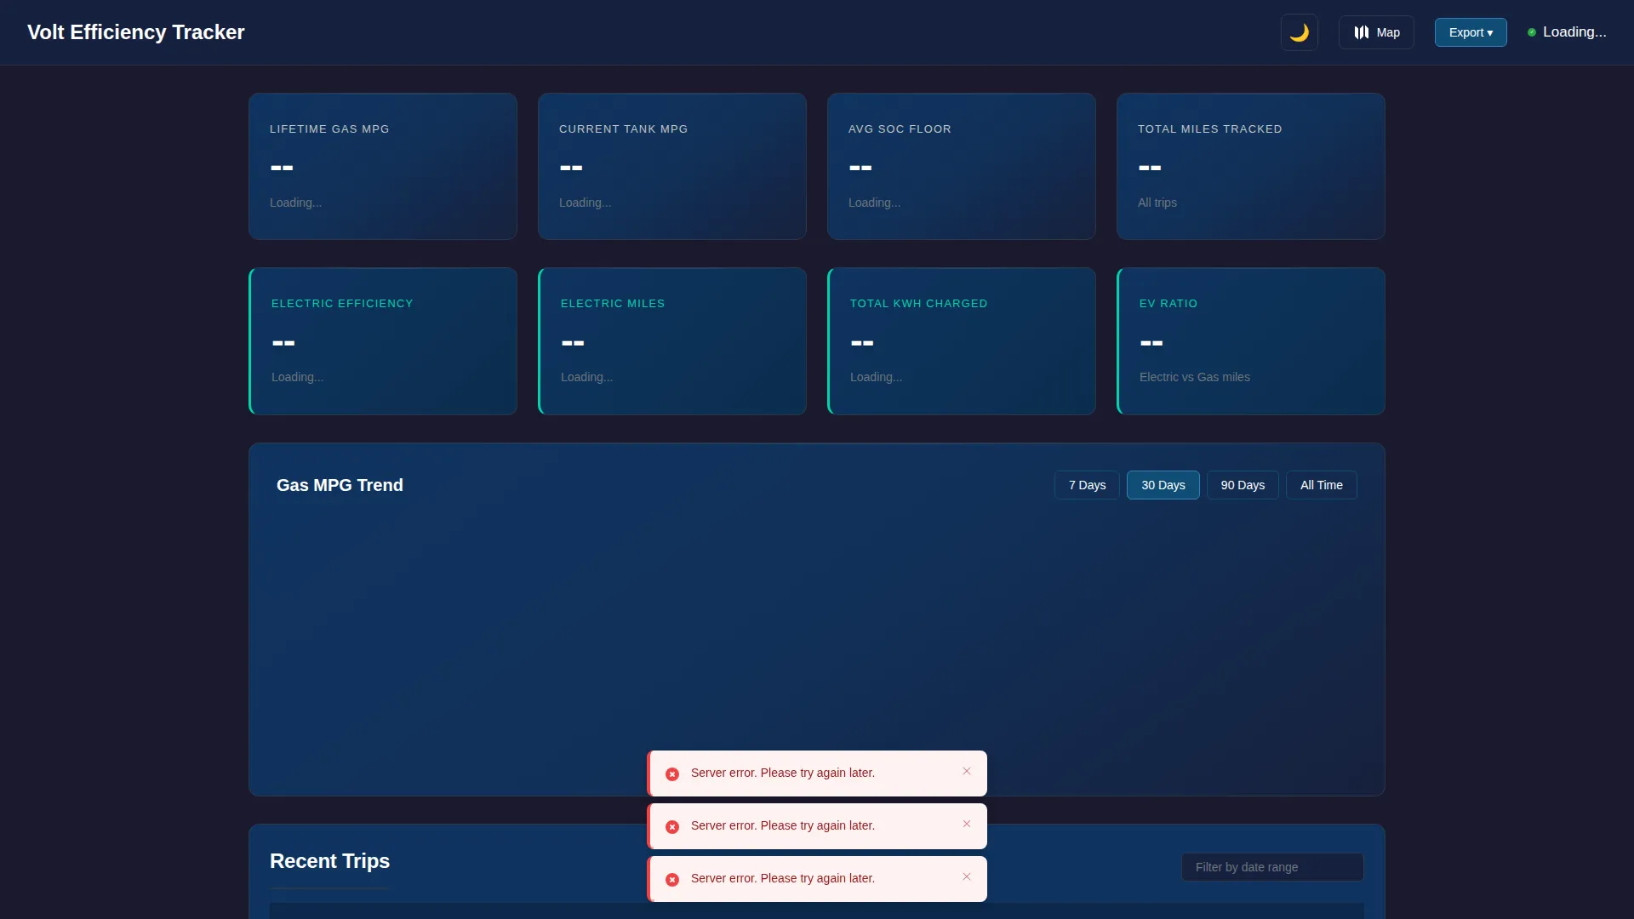Viewport: 1634px width, 919px height.
Task: Click the error icon on the bottom server error toast
Action: pyautogui.click(x=672, y=880)
